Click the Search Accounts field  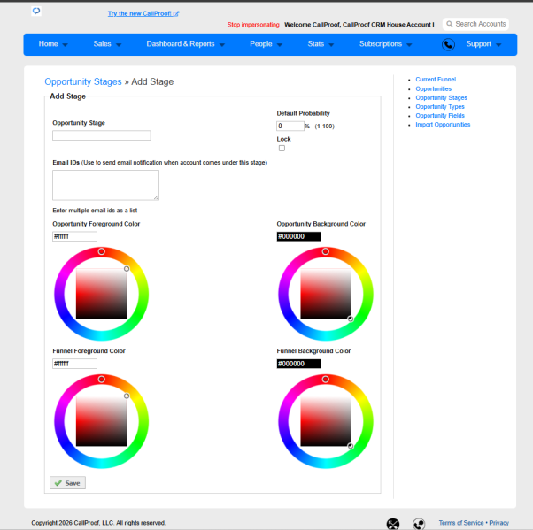(475, 24)
